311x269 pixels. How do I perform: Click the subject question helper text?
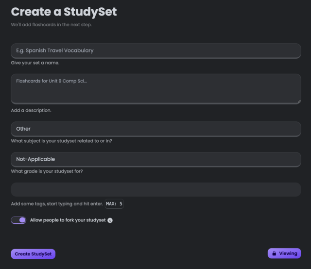click(x=62, y=141)
